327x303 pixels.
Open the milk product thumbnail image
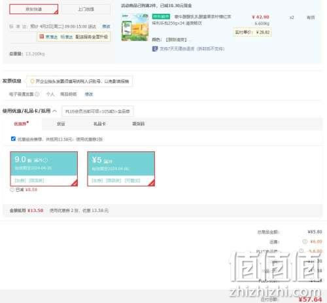click(135, 27)
